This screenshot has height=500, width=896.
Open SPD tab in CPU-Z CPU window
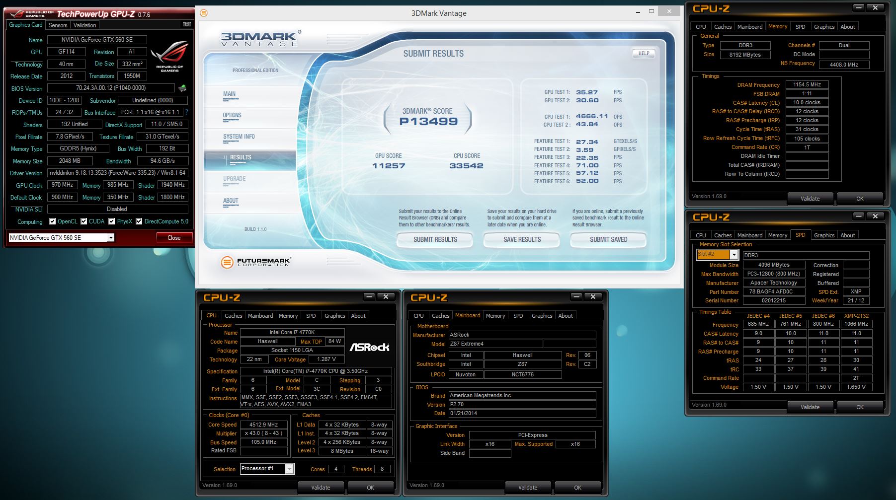311,316
